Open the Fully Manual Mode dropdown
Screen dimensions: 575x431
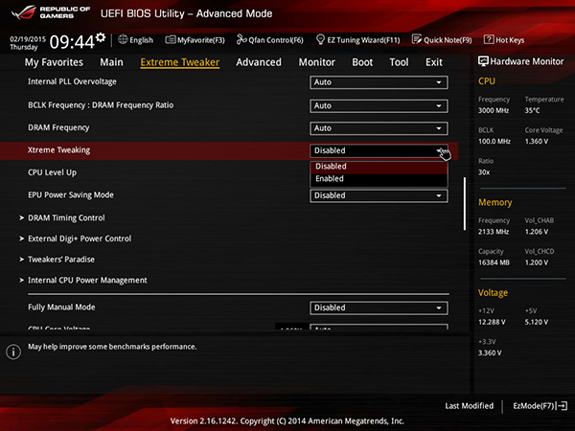click(x=379, y=307)
